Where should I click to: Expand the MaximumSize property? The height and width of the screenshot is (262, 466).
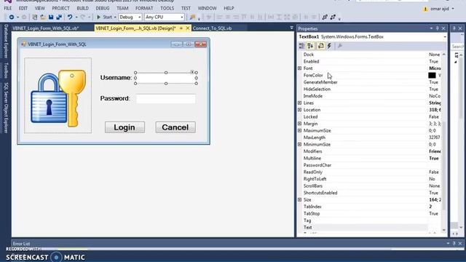point(299,130)
